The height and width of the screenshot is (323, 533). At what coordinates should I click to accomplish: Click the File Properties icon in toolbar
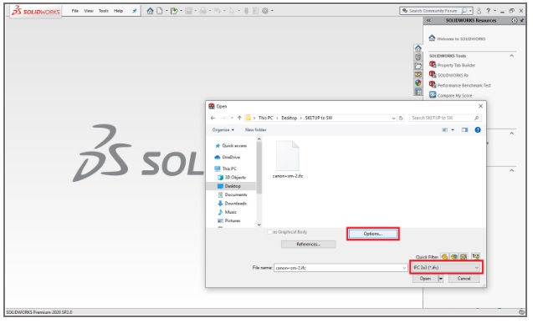255,11
